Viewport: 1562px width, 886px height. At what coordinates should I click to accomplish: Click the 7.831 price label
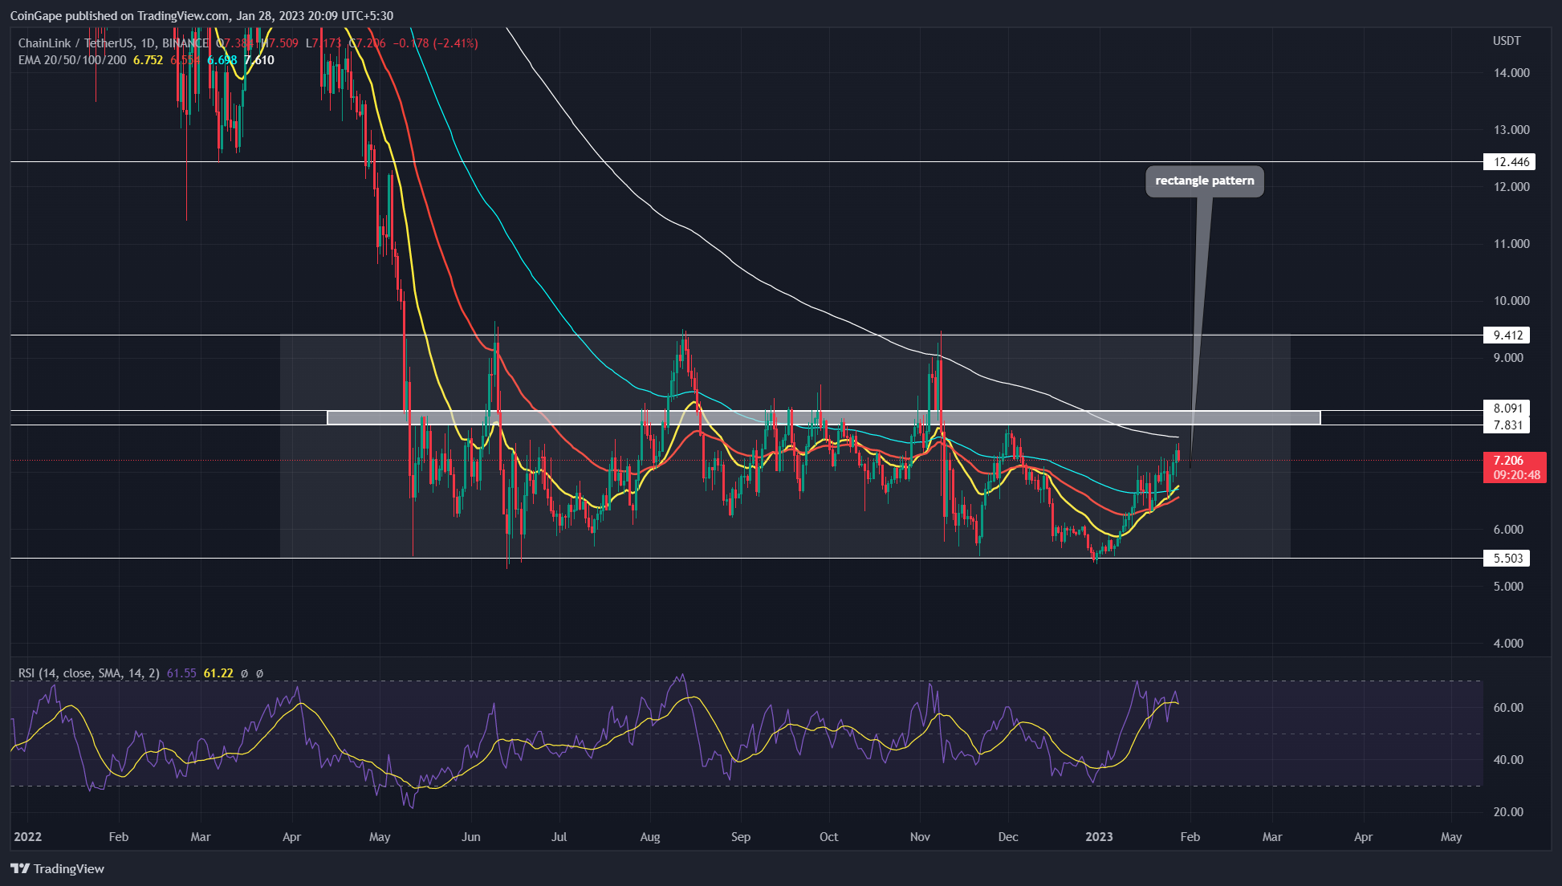[x=1507, y=425]
